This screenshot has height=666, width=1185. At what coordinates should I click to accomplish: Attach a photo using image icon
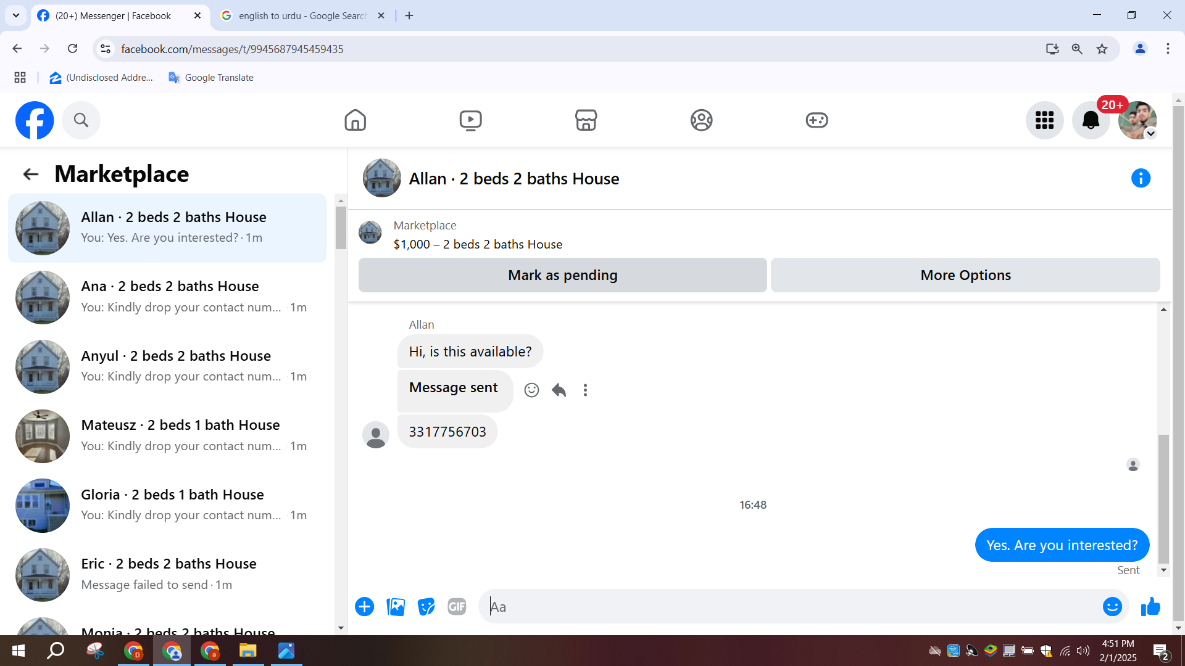(x=396, y=607)
